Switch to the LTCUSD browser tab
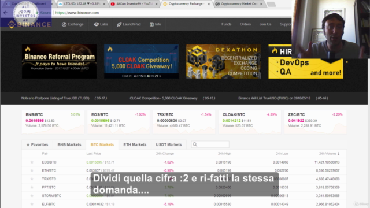The image size is (370, 208). [x=82, y=4]
